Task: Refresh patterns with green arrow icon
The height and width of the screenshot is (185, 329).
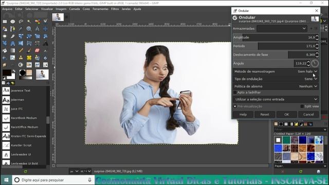Action: pyautogui.click(x=301, y=172)
